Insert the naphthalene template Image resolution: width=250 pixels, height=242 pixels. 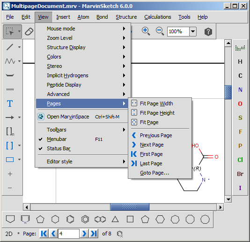(x=100, y=219)
